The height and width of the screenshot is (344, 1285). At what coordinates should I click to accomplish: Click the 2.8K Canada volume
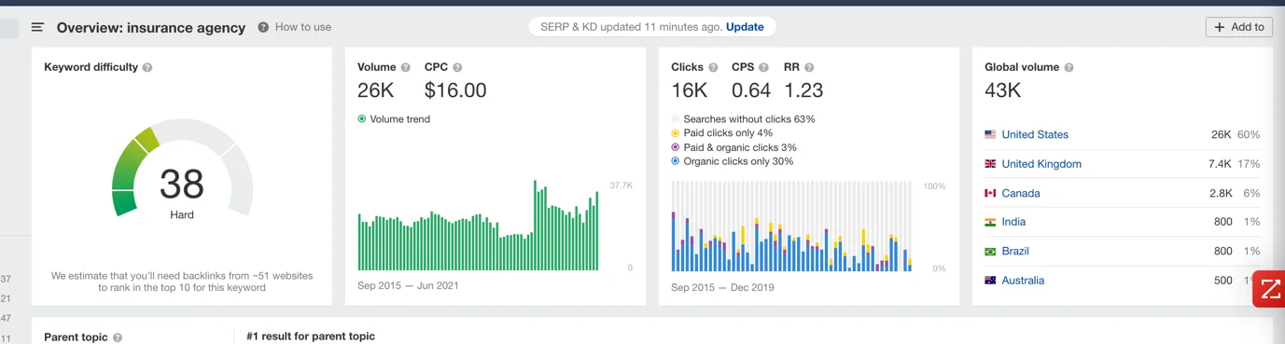tap(1221, 193)
